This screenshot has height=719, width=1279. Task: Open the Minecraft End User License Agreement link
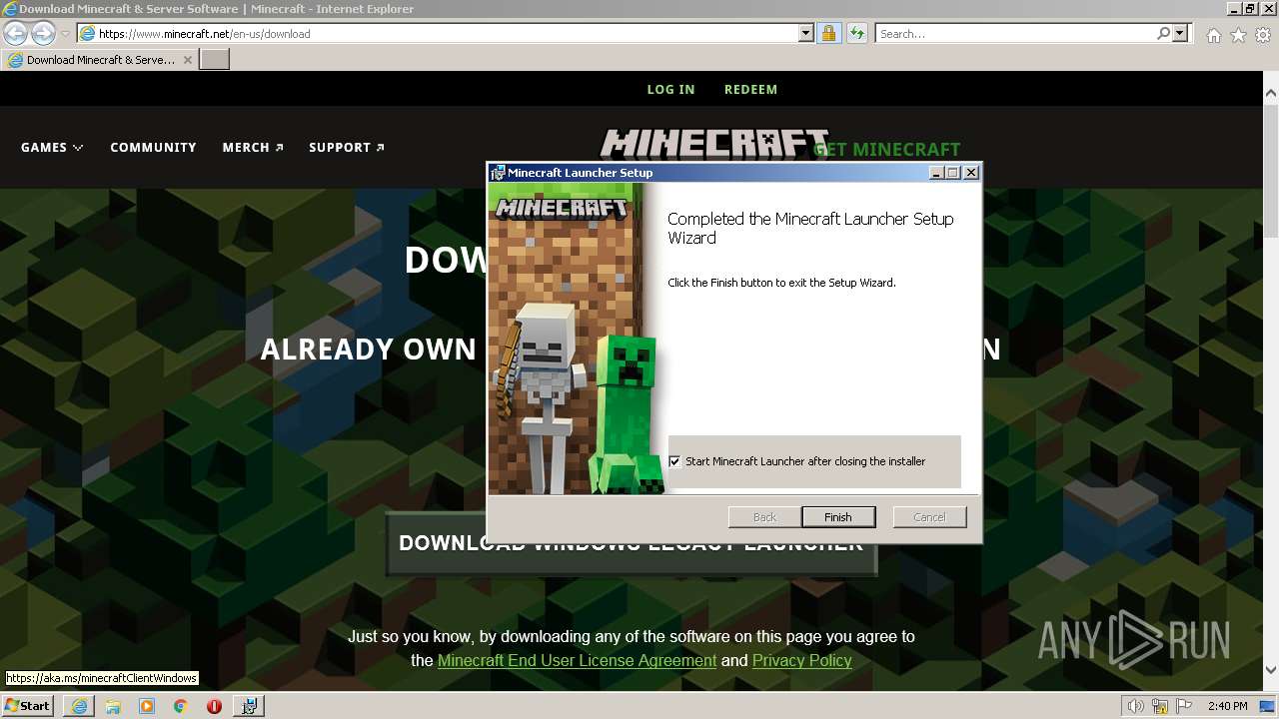pyautogui.click(x=577, y=660)
